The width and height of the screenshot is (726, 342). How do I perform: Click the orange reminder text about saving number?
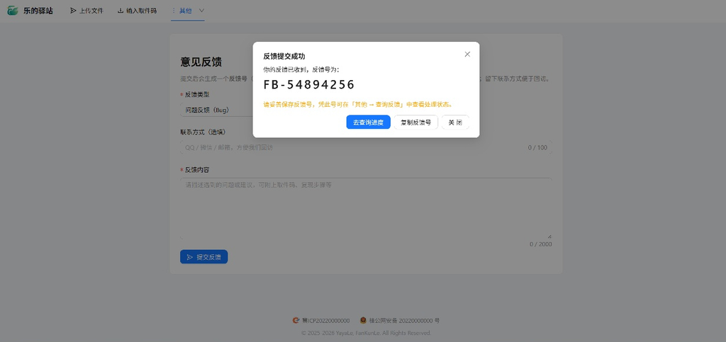(358, 105)
